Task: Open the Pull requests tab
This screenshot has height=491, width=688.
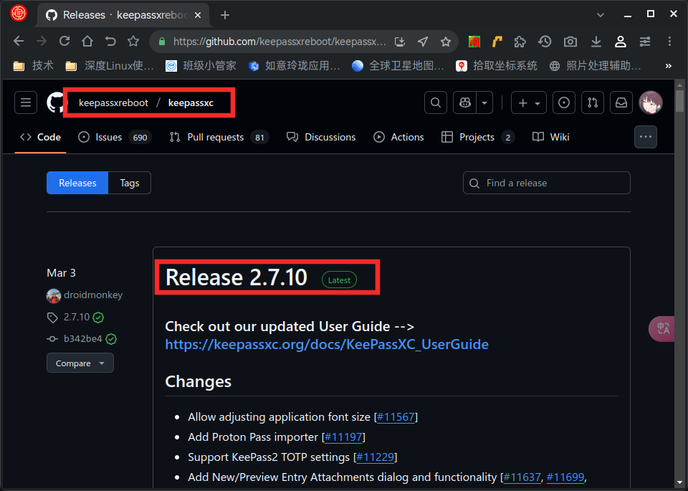Action: (219, 138)
